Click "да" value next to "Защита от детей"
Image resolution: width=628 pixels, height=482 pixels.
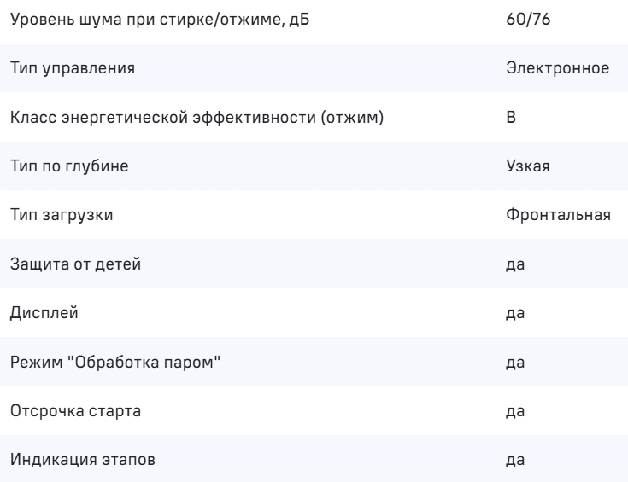[515, 265]
